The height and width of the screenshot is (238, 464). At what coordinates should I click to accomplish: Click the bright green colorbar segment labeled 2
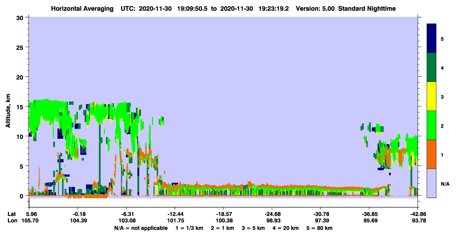[x=432, y=125]
